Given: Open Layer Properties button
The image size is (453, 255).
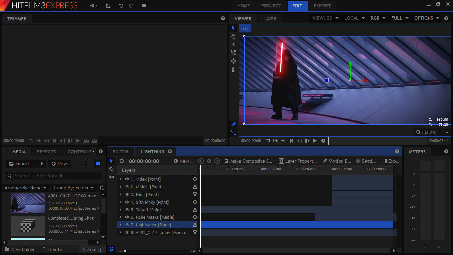Looking at the screenshot, I should pos(298,161).
